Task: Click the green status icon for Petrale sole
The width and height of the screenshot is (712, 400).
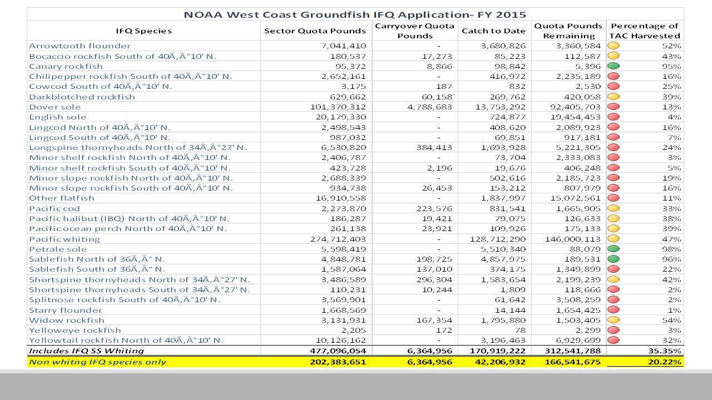Action: click(x=614, y=249)
